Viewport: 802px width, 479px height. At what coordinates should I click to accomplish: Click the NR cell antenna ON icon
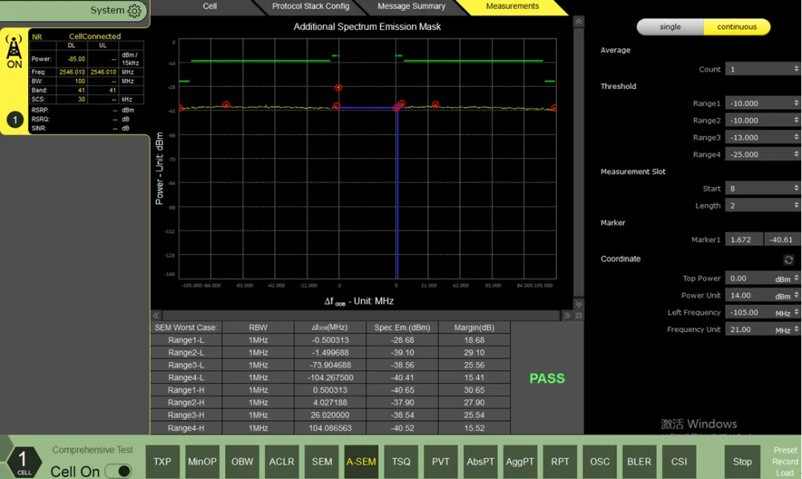click(14, 52)
